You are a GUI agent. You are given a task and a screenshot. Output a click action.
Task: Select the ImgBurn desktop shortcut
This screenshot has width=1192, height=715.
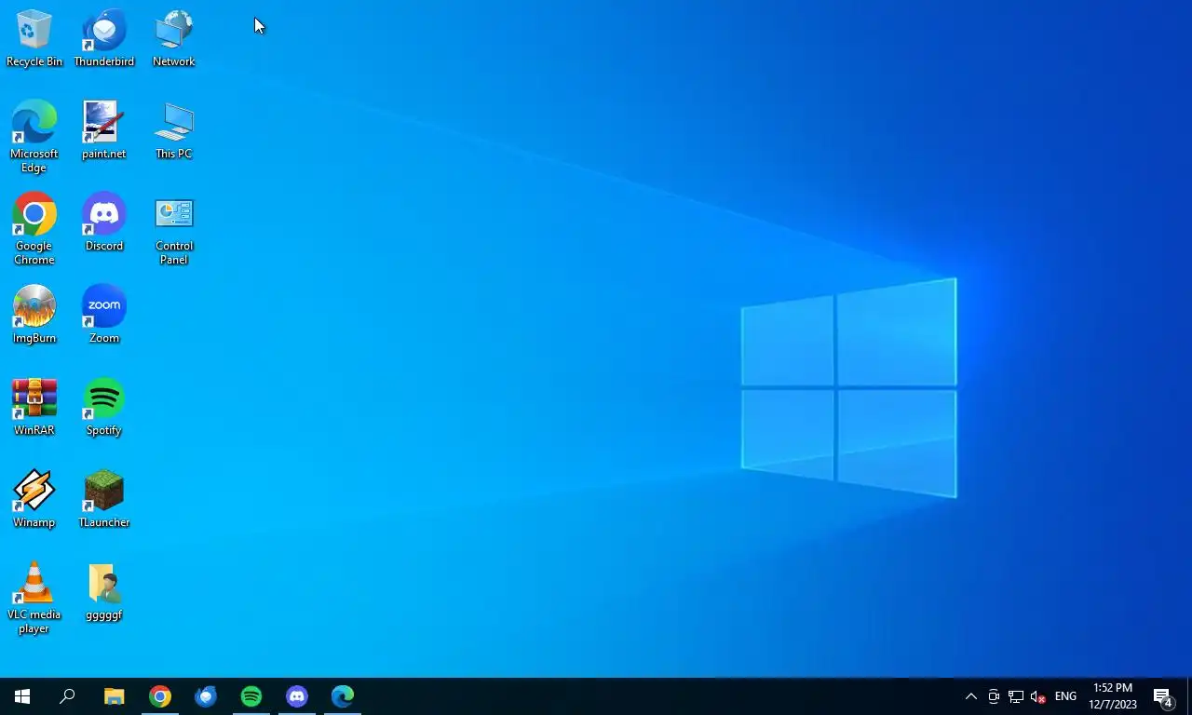(34, 315)
